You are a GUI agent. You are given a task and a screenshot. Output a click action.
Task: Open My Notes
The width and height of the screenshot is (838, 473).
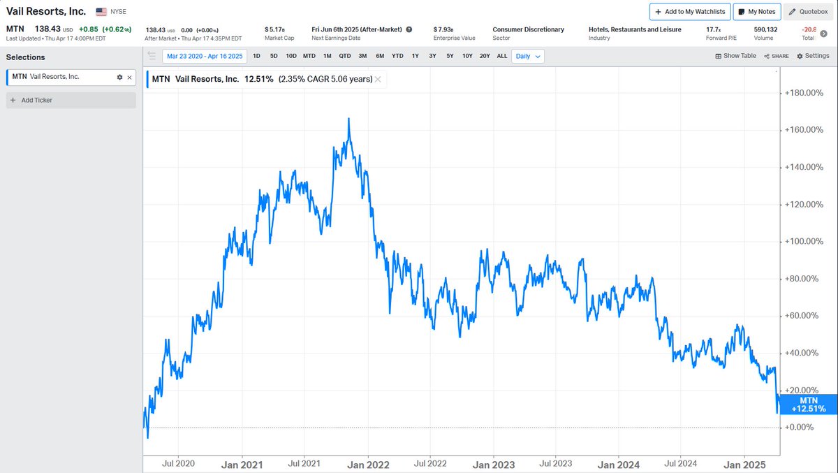click(756, 11)
